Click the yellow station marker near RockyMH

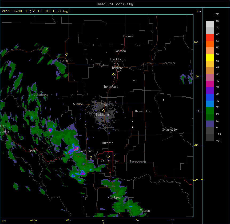click(67, 54)
